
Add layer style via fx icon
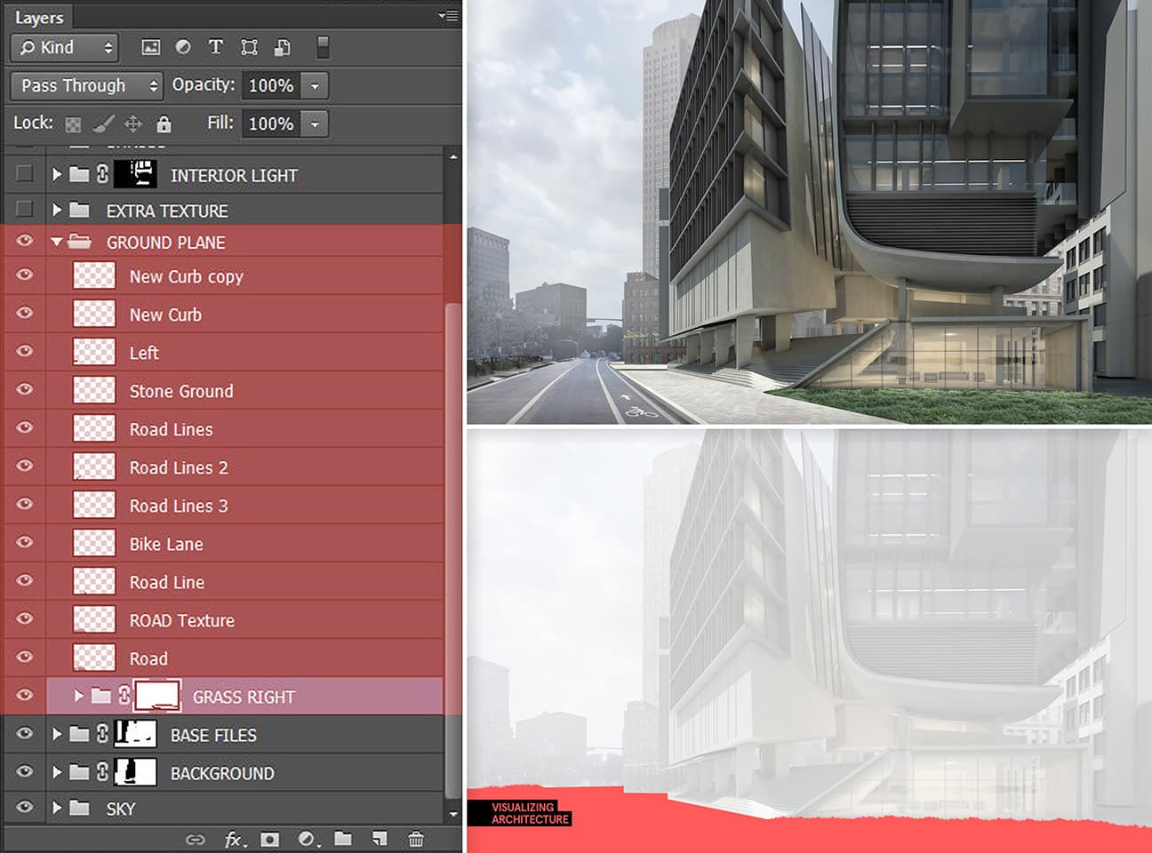[234, 839]
